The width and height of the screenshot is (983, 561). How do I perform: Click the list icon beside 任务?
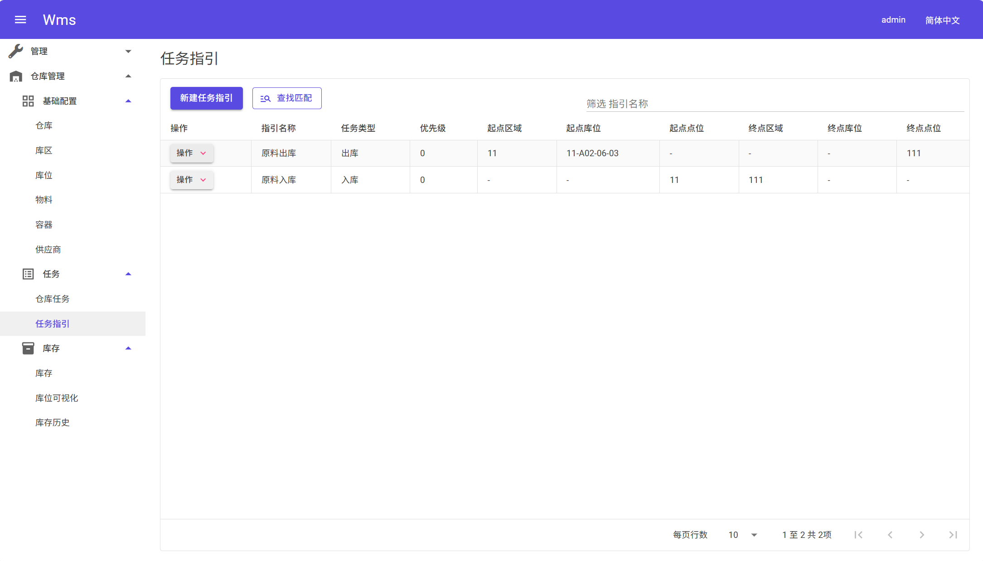pyautogui.click(x=28, y=274)
